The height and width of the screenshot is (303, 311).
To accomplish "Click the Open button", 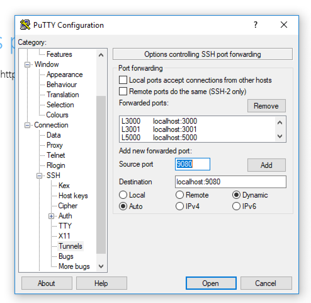I will pyautogui.click(x=211, y=283).
